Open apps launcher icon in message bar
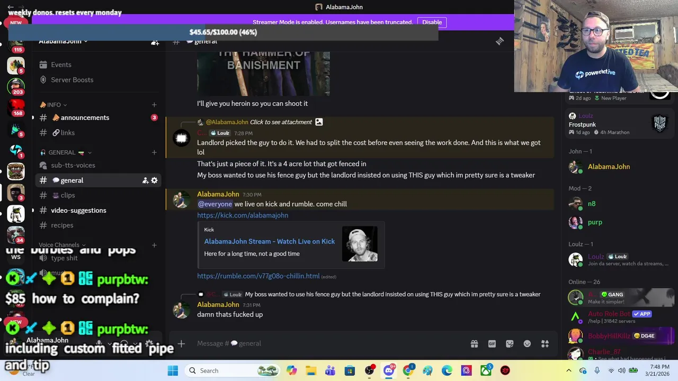The image size is (678, 381). [x=545, y=343]
